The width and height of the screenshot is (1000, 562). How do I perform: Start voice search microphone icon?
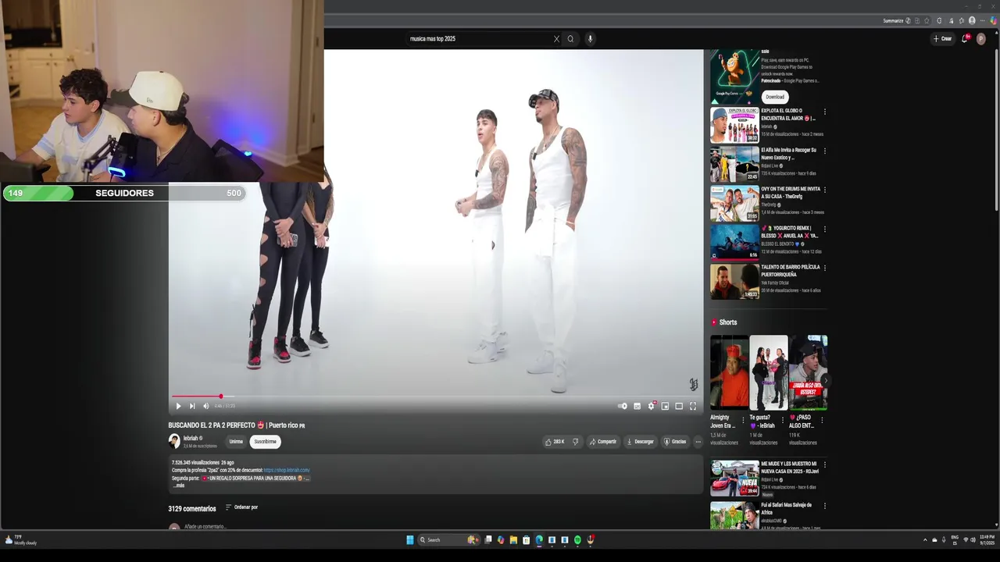tap(590, 39)
